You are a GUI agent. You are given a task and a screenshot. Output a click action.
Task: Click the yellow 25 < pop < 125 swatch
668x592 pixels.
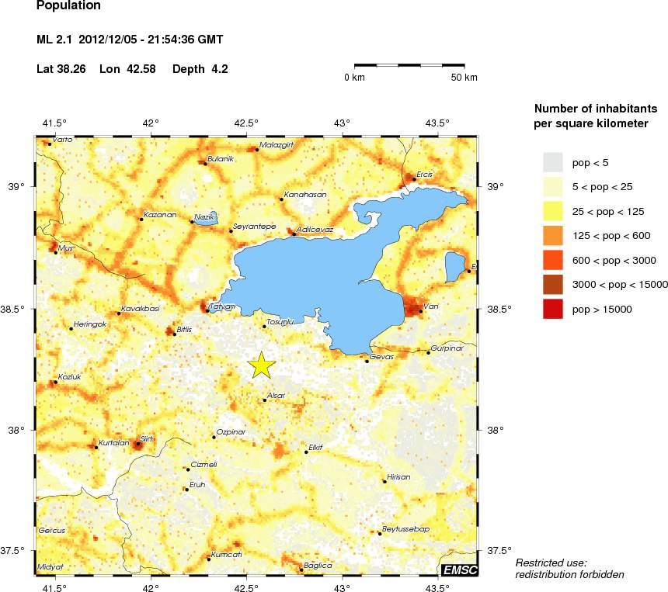click(x=552, y=210)
